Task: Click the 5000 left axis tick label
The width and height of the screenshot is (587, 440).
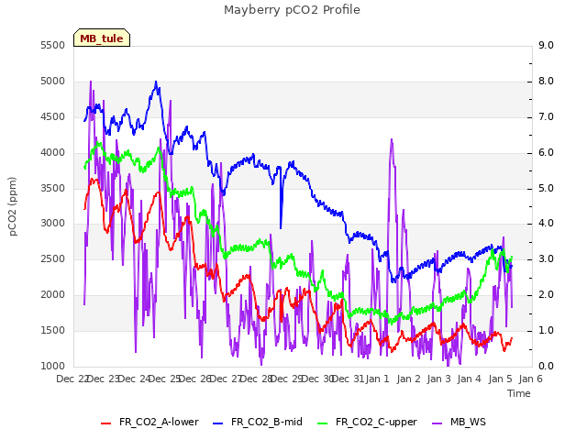Action: [53, 82]
